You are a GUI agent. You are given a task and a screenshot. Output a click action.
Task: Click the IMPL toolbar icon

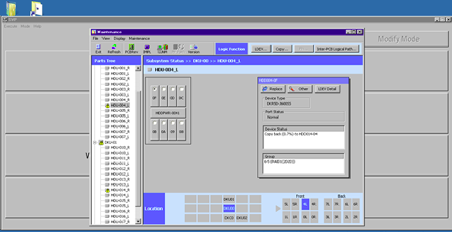(x=147, y=49)
